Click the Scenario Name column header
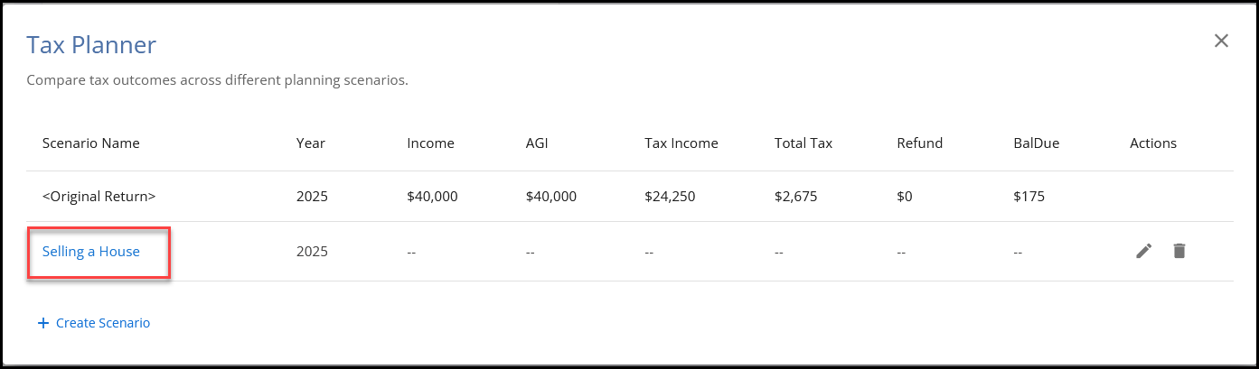The width and height of the screenshot is (1259, 369). point(91,143)
